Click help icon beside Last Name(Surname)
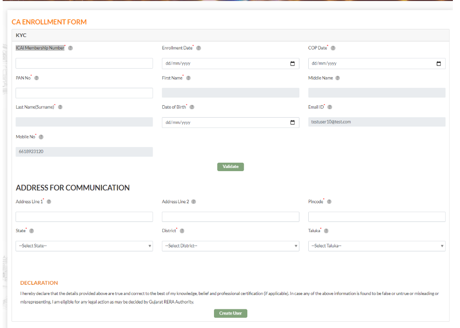Image resolution: width=460 pixels, height=328 pixels. (x=60, y=107)
